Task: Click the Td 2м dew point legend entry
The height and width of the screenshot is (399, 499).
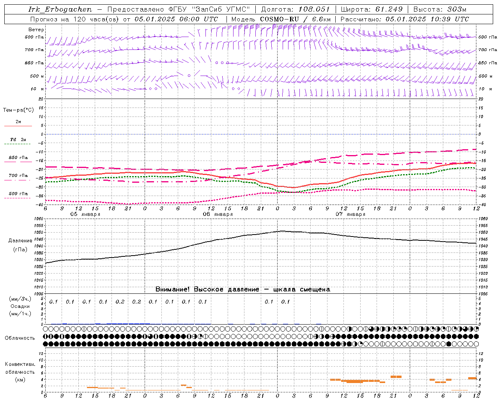Action: coord(18,139)
